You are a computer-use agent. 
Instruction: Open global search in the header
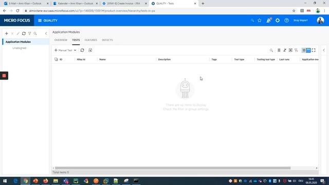[x=252, y=21]
